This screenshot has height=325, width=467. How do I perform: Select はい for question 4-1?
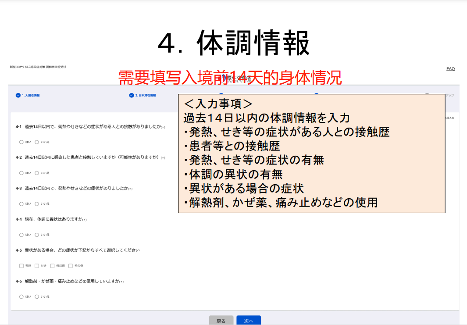(x=21, y=142)
